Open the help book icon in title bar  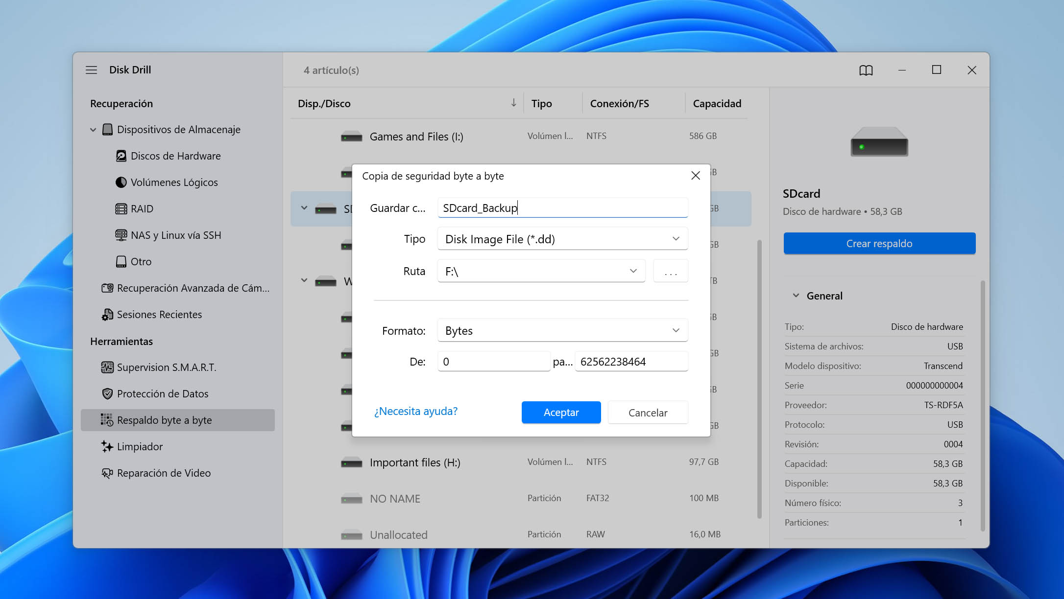[x=866, y=70]
